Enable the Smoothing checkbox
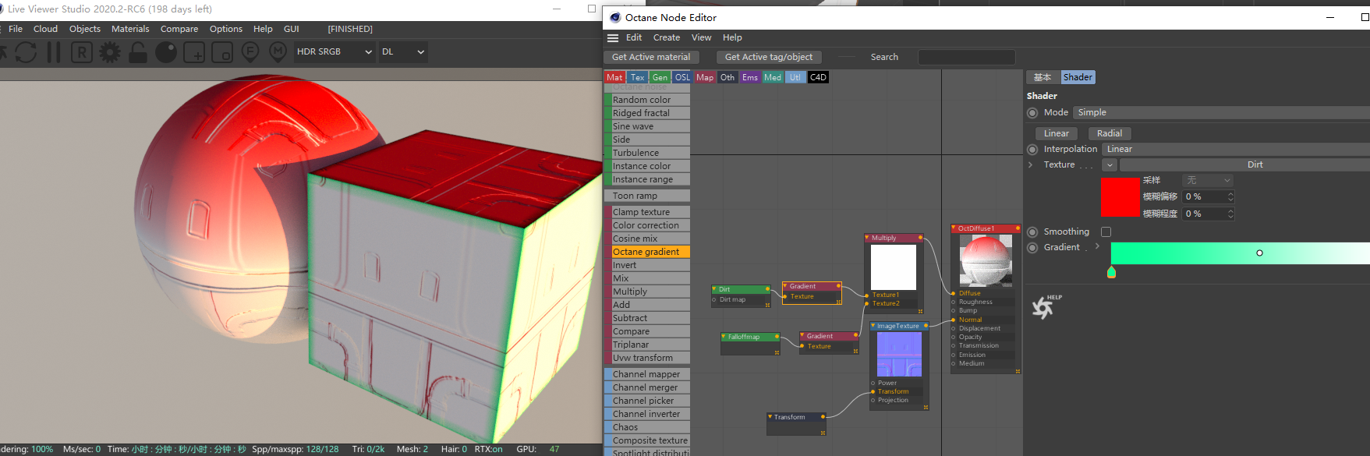This screenshot has height=456, width=1370. 1106,232
